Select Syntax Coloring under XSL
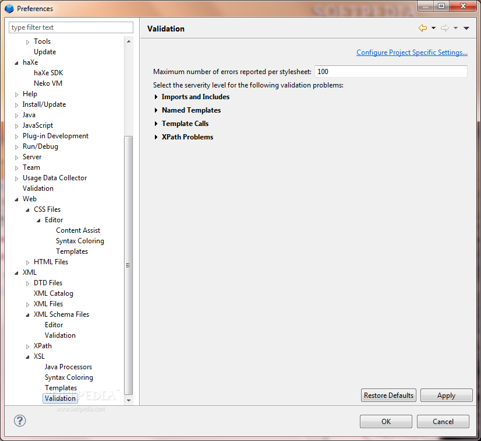The width and height of the screenshot is (481, 441). coord(69,377)
